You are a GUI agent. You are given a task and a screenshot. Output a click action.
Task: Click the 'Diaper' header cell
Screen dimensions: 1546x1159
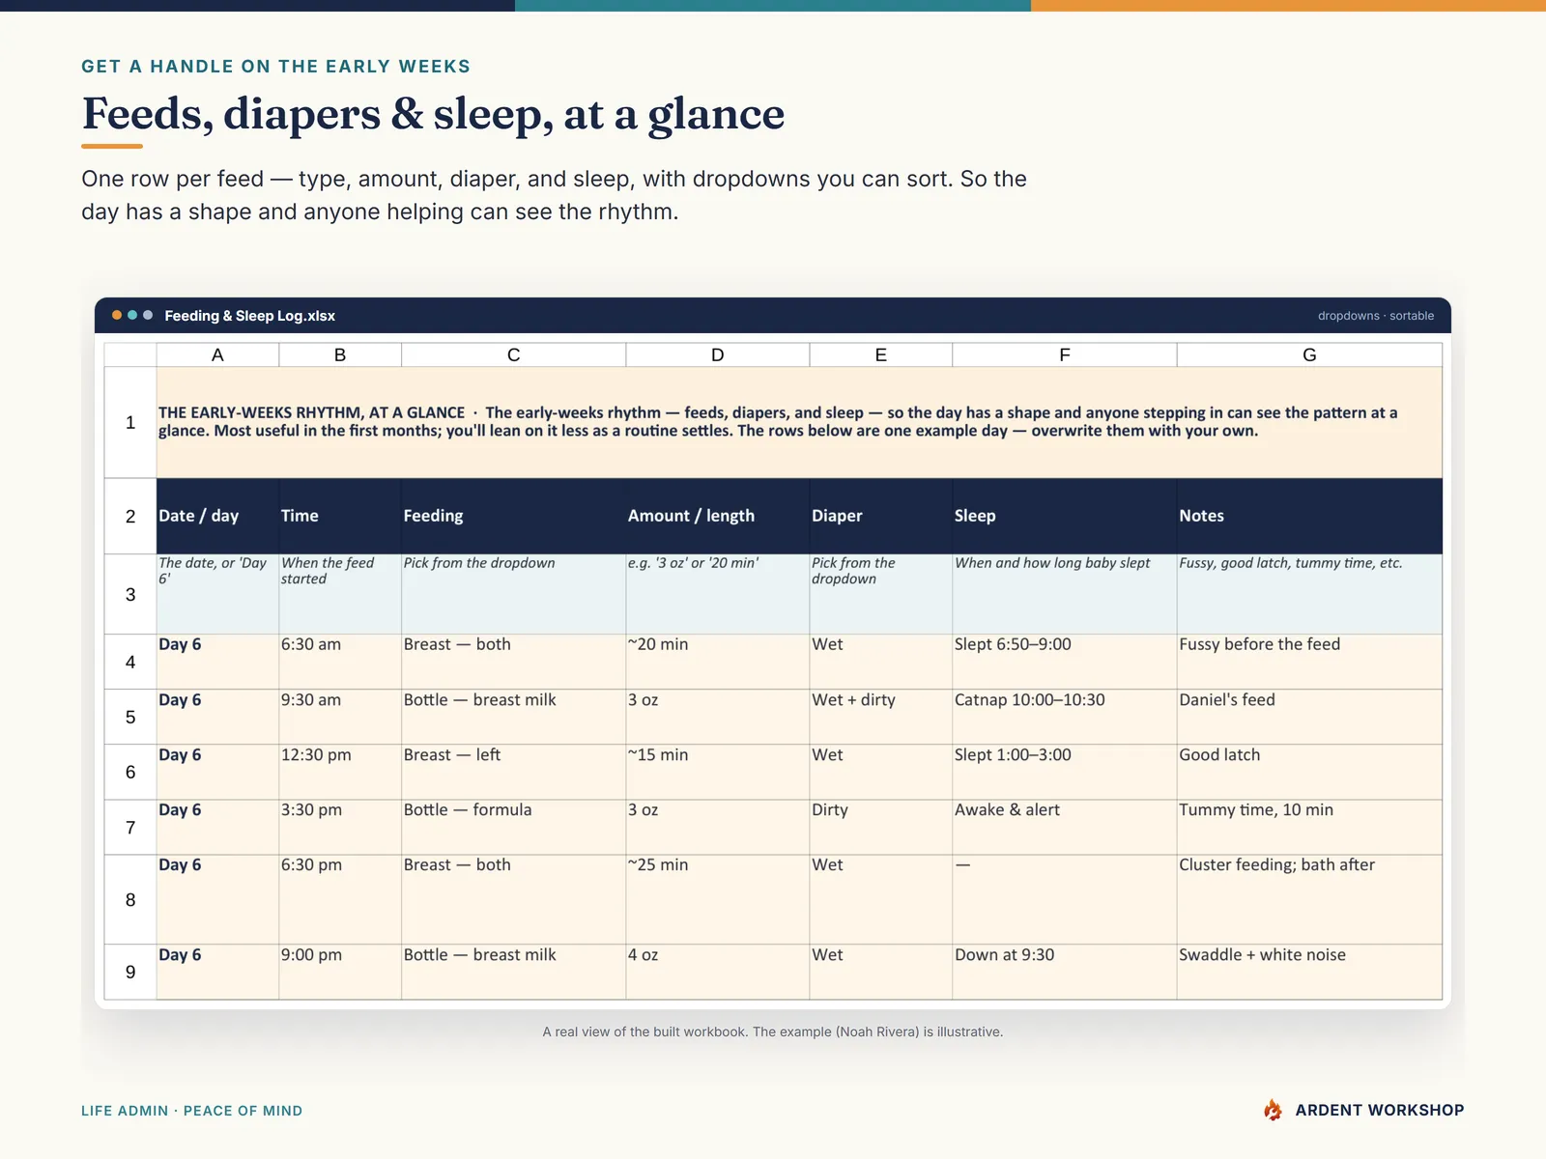coord(881,516)
